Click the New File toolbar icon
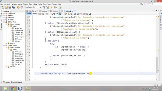Screen dimensions: 162x91 pos(3,7)
